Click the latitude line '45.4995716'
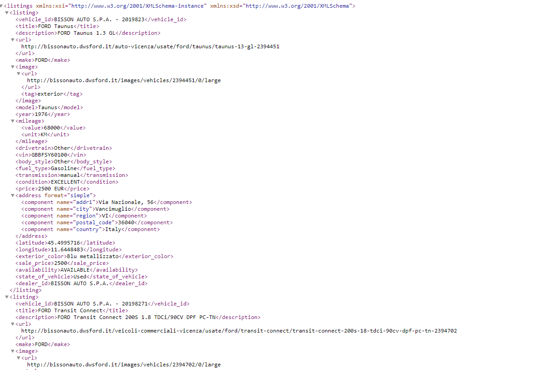This screenshot has width=546, height=370. 65,243
